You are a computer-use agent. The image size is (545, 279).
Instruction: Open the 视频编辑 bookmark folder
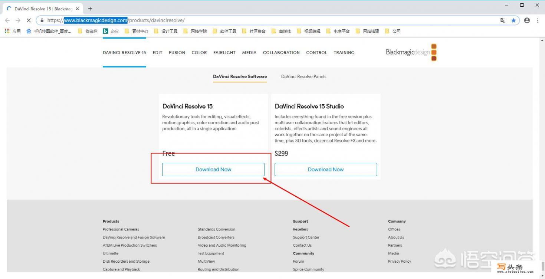(x=309, y=31)
